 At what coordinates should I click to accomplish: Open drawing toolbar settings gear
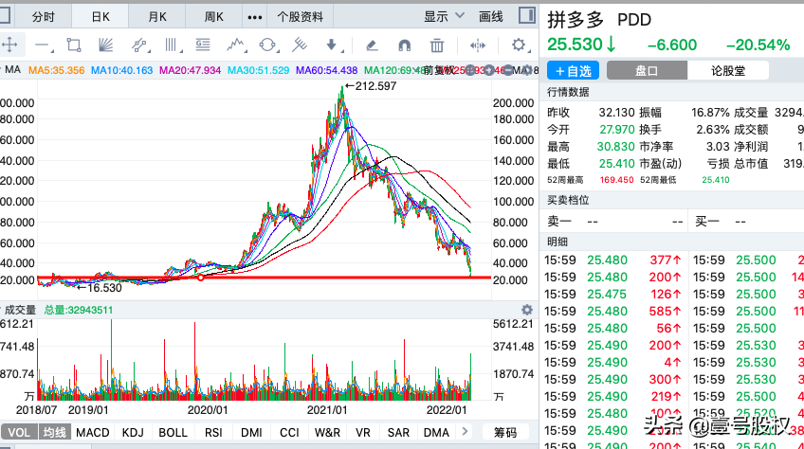pos(519,45)
